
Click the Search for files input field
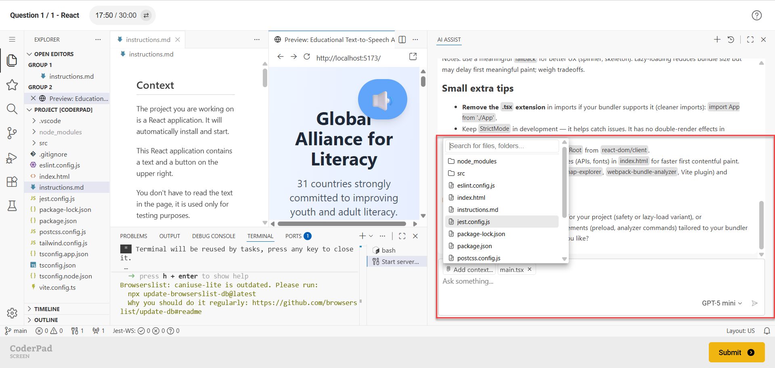(502, 146)
